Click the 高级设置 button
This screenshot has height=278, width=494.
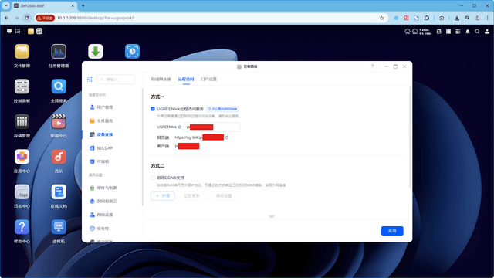click(224, 195)
